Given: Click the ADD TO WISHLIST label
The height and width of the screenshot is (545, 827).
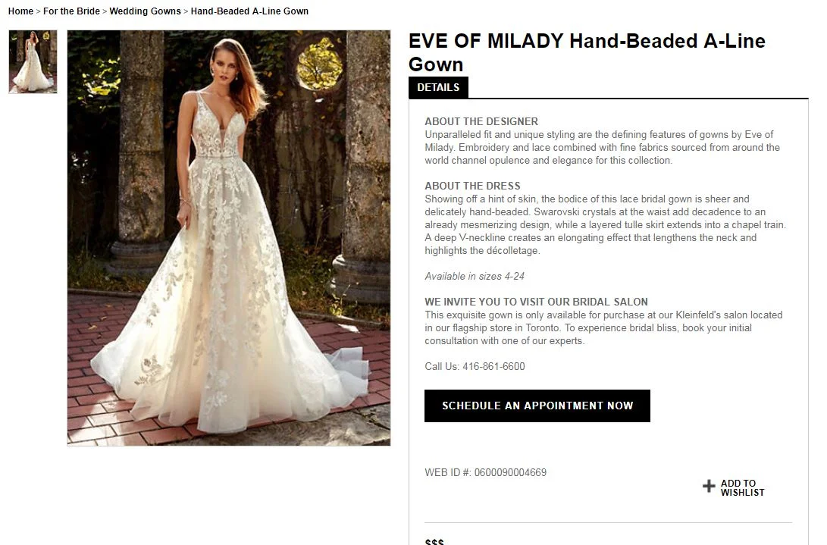Looking at the screenshot, I should click(742, 487).
